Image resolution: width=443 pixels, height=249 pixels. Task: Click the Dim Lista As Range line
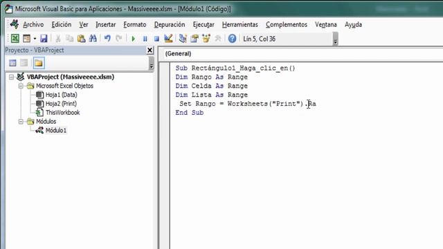212,95
